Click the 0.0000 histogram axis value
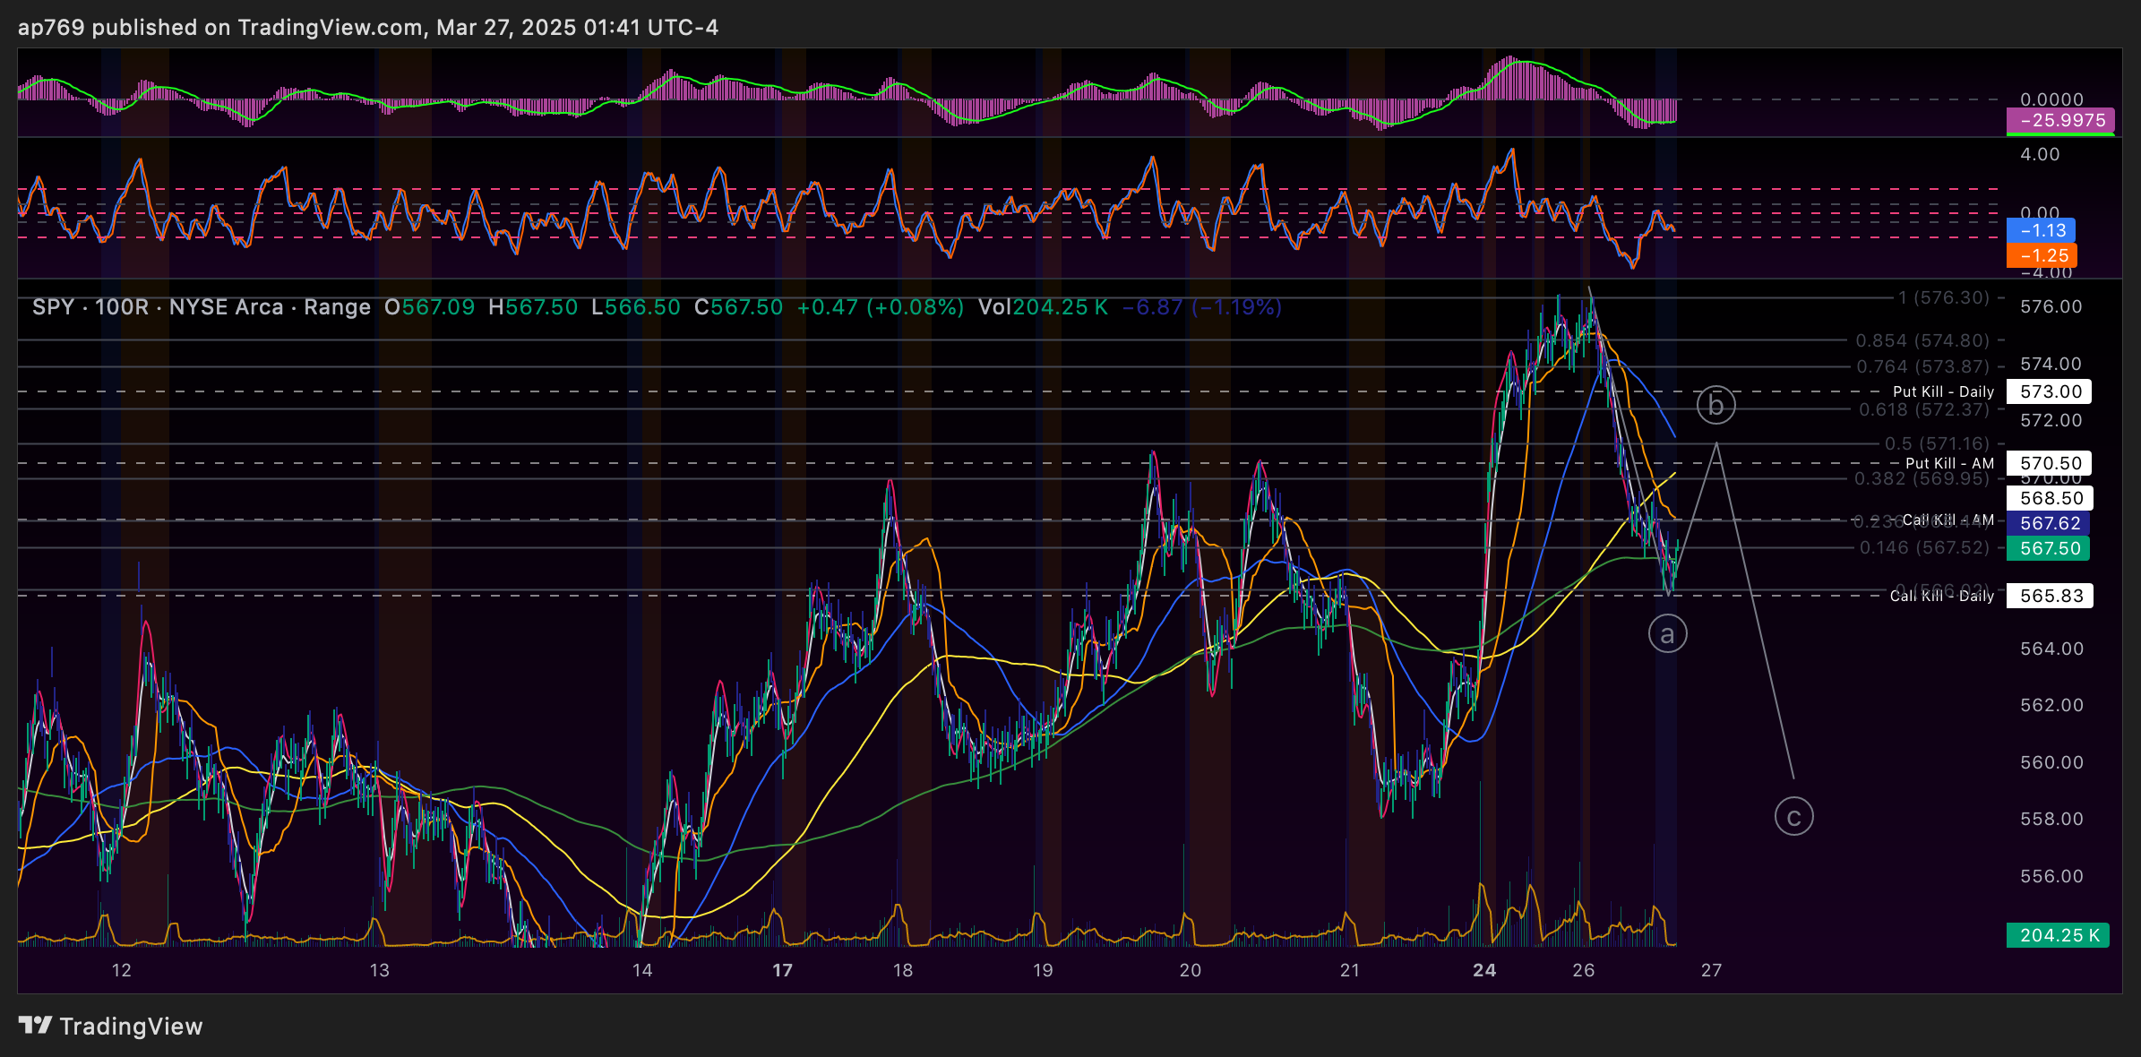The image size is (2141, 1057). click(2051, 99)
